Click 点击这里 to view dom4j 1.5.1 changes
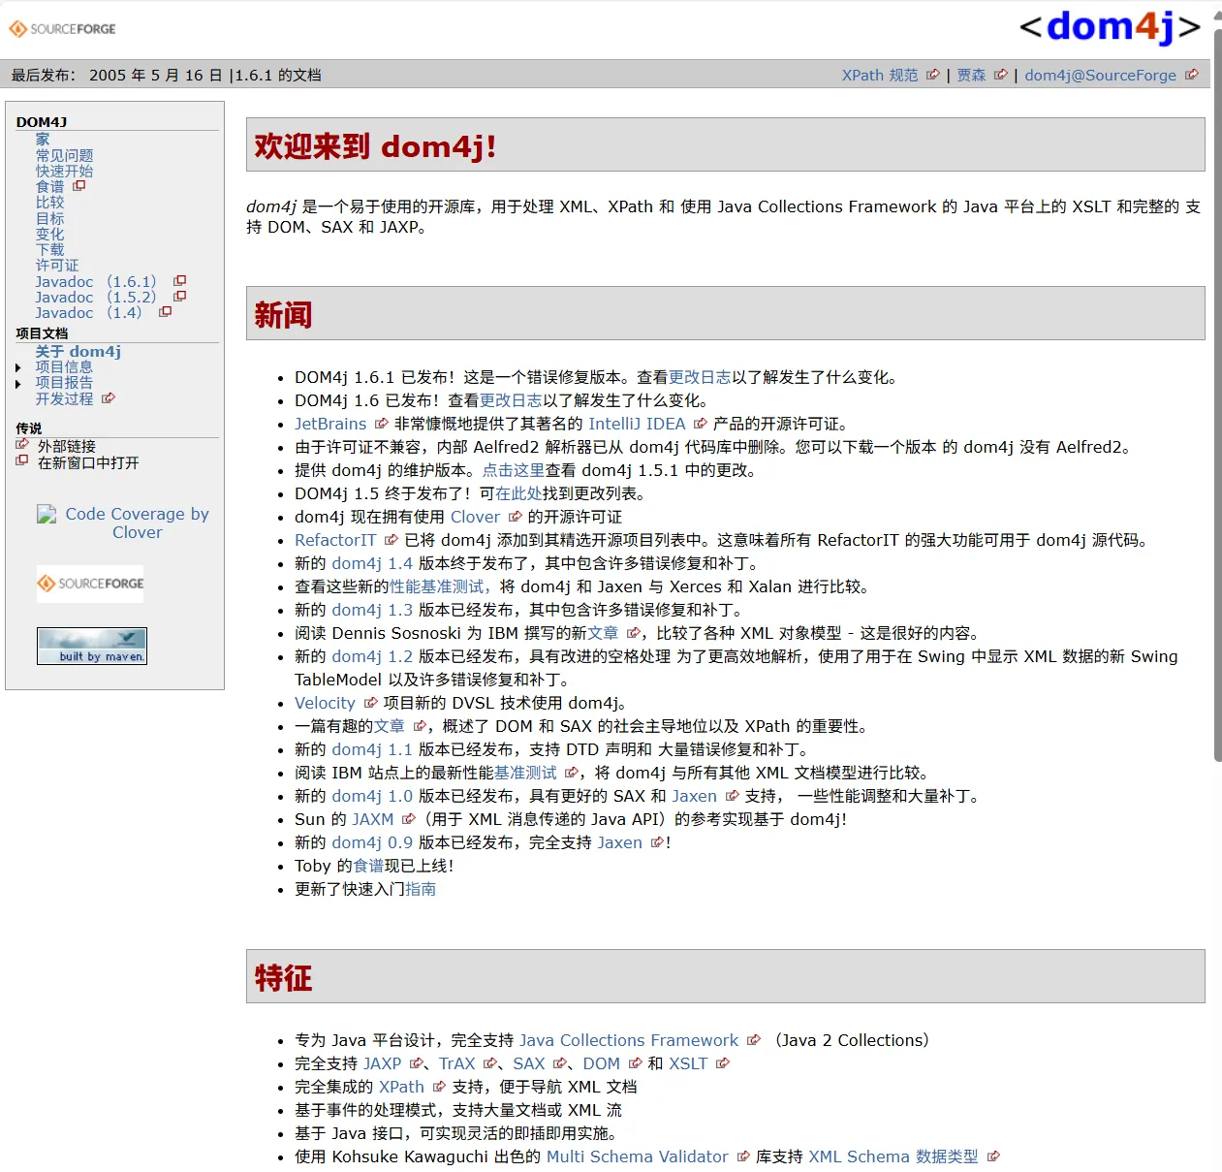The height and width of the screenshot is (1172, 1222). point(514,470)
